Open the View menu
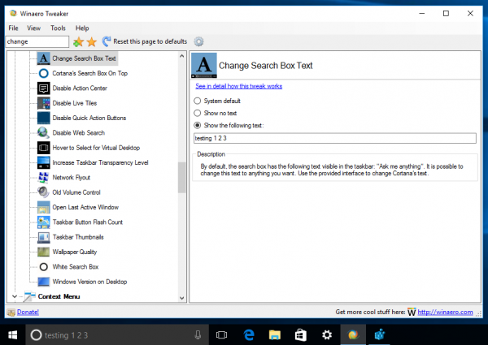The height and width of the screenshot is (345, 488). click(33, 28)
